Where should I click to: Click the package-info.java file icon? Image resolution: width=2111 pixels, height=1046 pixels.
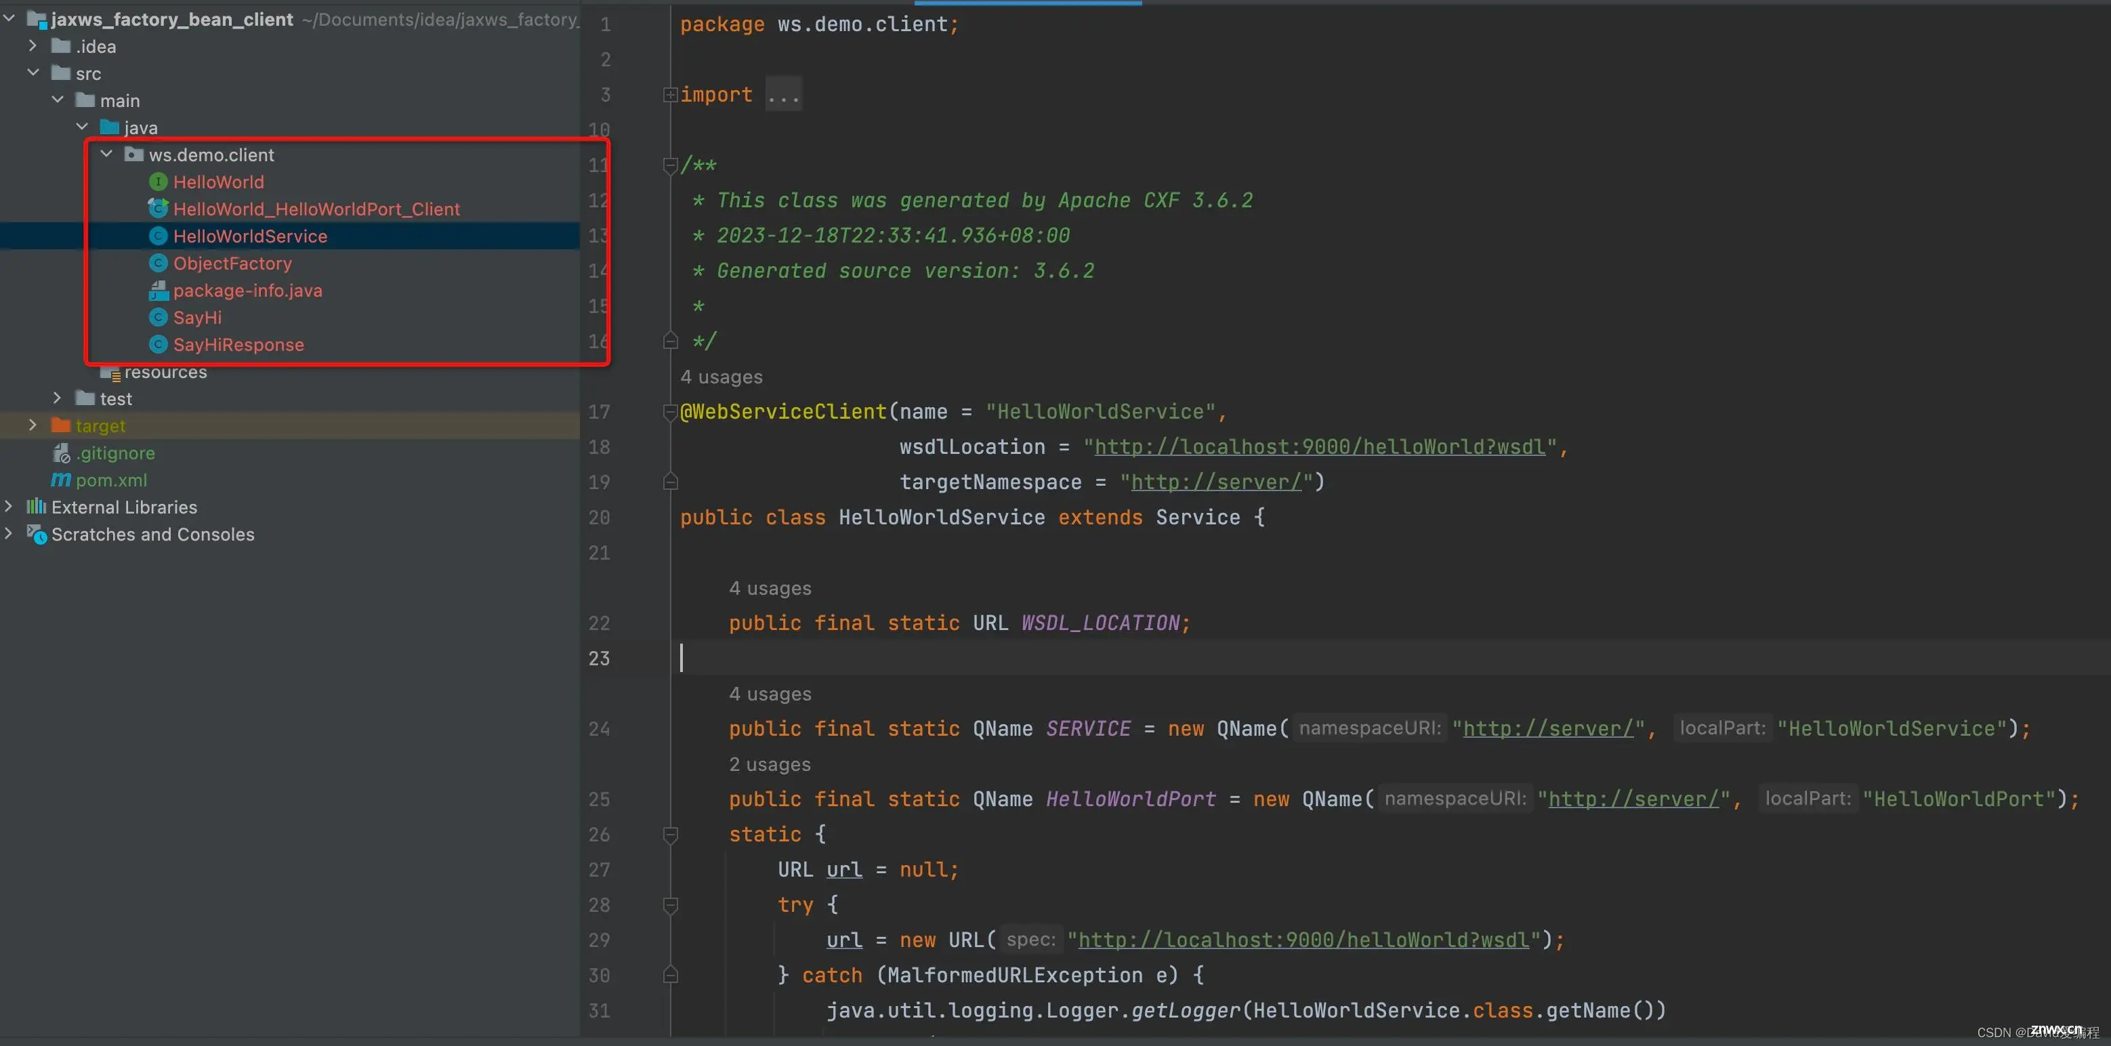point(158,290)
